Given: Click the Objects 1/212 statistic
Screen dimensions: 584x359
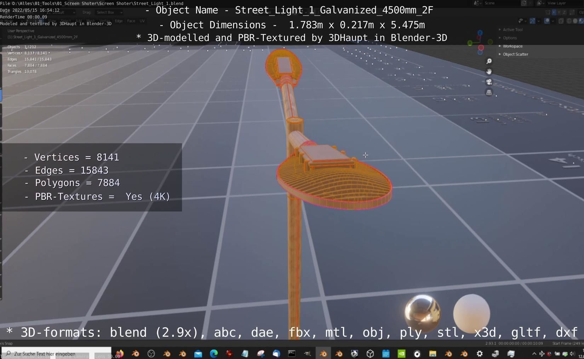Looking at the screenshot, I should point(22,47).
